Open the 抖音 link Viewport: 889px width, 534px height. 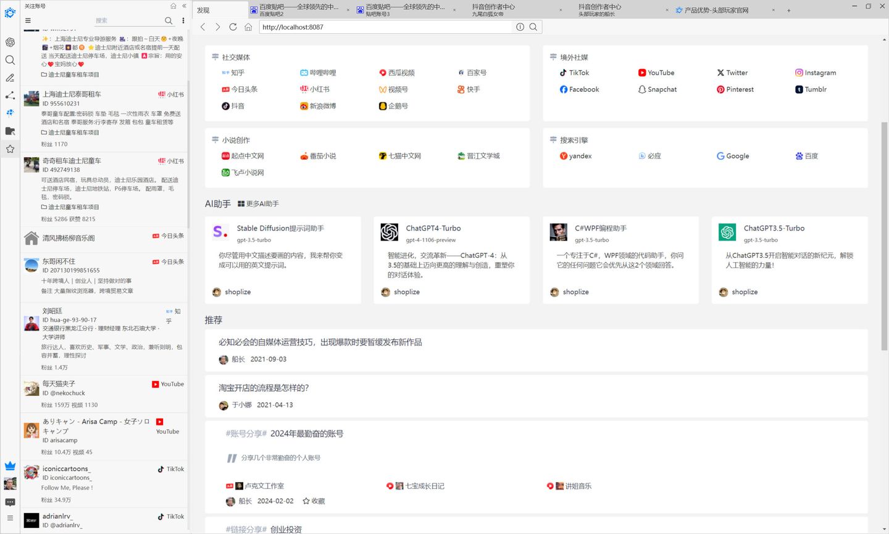[233, 106]
